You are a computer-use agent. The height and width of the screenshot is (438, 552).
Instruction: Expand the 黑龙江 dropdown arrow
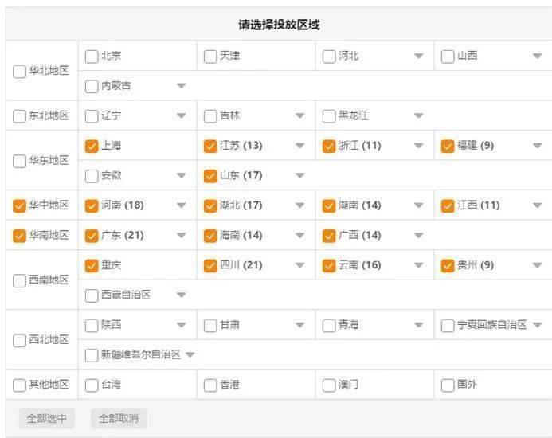coord(418,116)
